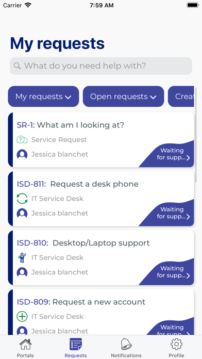Click the Service Request speech-bubble icon on SR-1
The image size is (202, 359).
coord(22,140)
